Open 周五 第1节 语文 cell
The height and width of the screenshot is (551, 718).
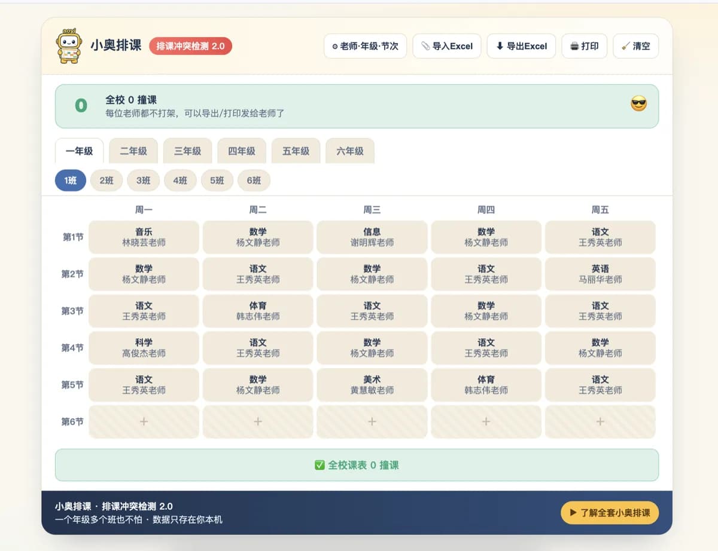600,237
